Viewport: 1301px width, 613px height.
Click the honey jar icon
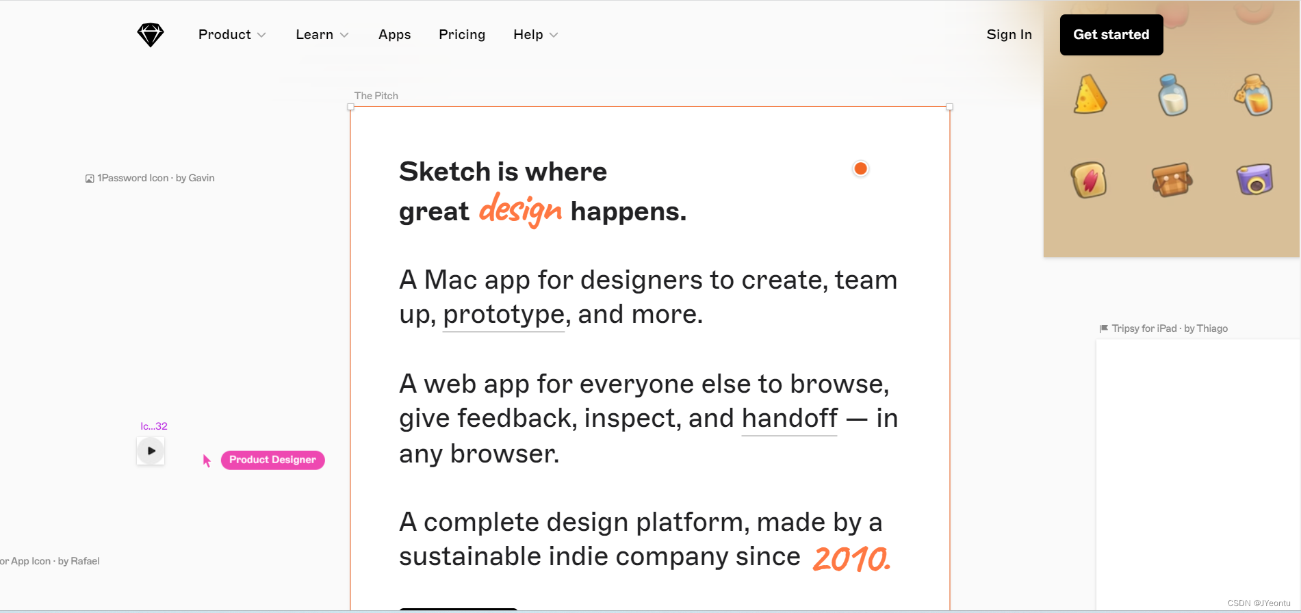pos(1254,95)
